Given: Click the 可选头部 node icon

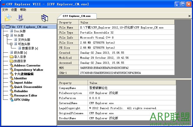Looking at the screenshot, I should pos(15,44).
